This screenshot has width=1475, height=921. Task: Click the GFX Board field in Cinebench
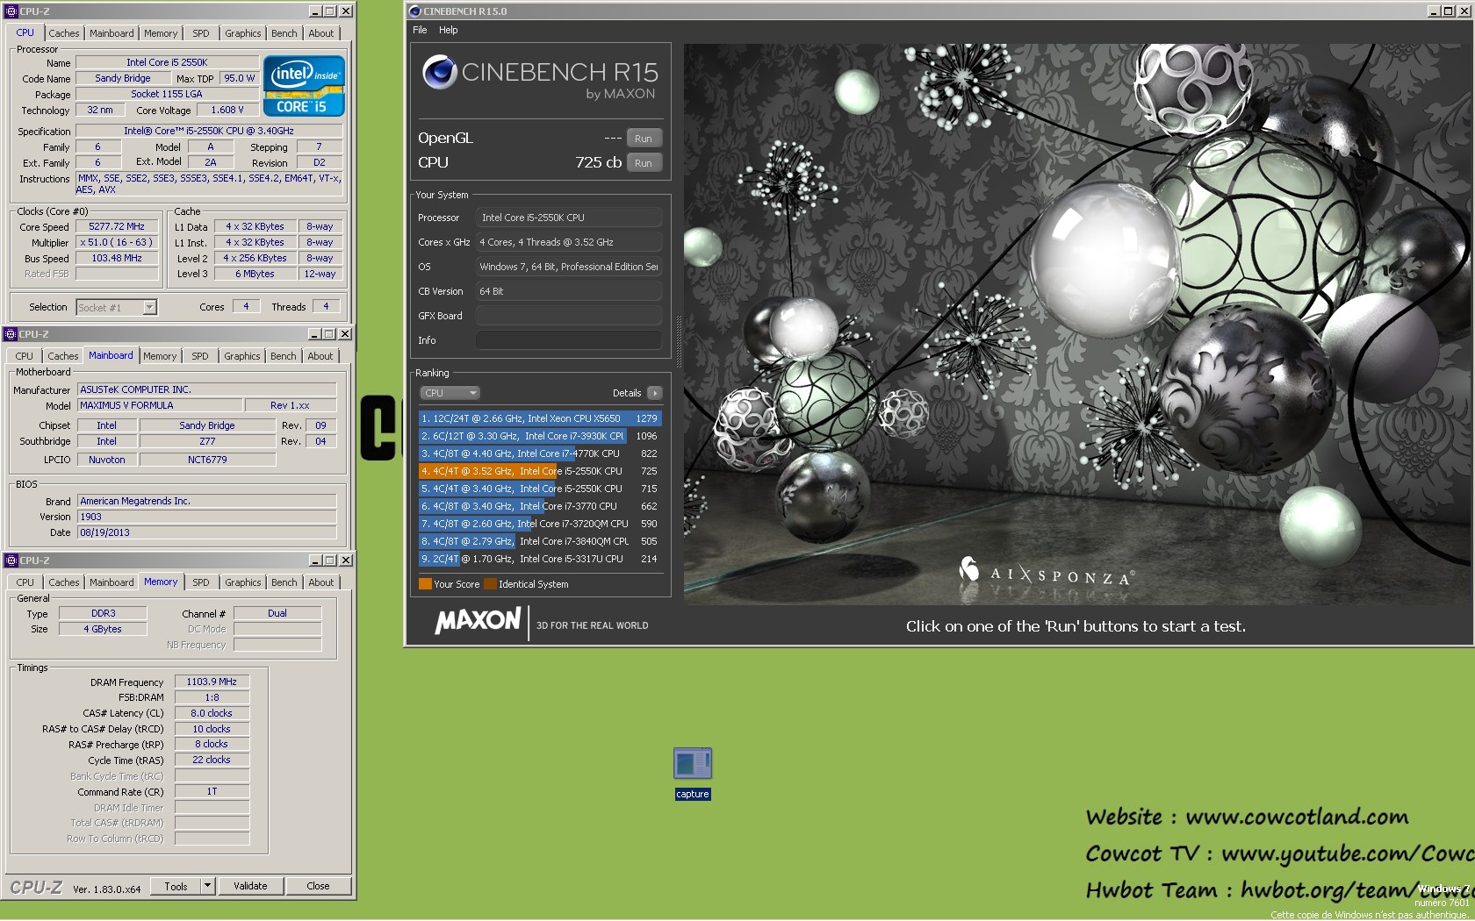click(x=569, y=316)
